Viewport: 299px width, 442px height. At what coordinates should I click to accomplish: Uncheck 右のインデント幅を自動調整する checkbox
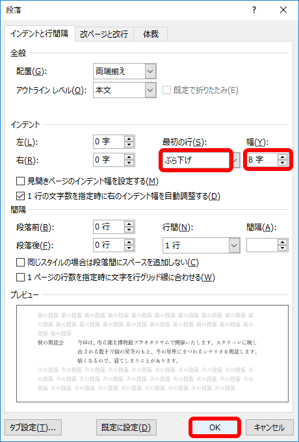pyautogui.click(x=20, y=196)
